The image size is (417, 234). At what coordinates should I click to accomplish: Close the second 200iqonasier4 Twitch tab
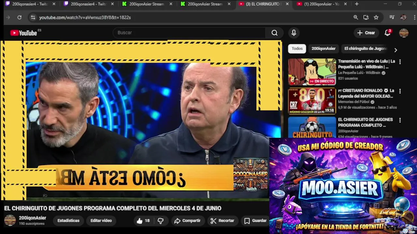coord(112,4)
